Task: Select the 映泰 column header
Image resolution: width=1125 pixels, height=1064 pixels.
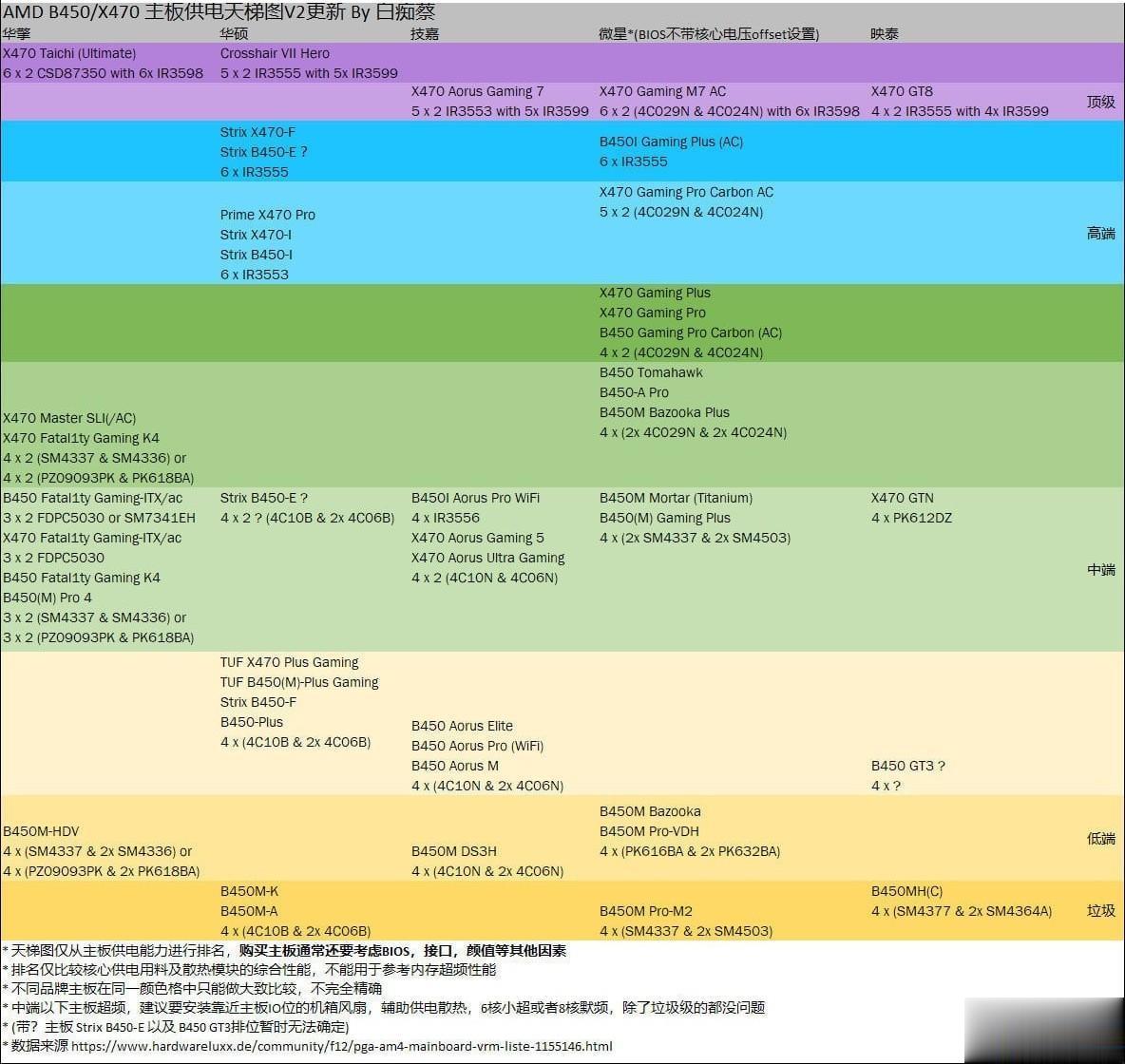Action: tap(885, 33)
